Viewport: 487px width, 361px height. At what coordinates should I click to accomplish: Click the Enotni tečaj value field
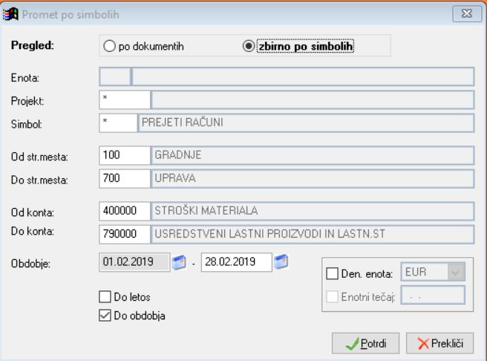pos(433,295)
